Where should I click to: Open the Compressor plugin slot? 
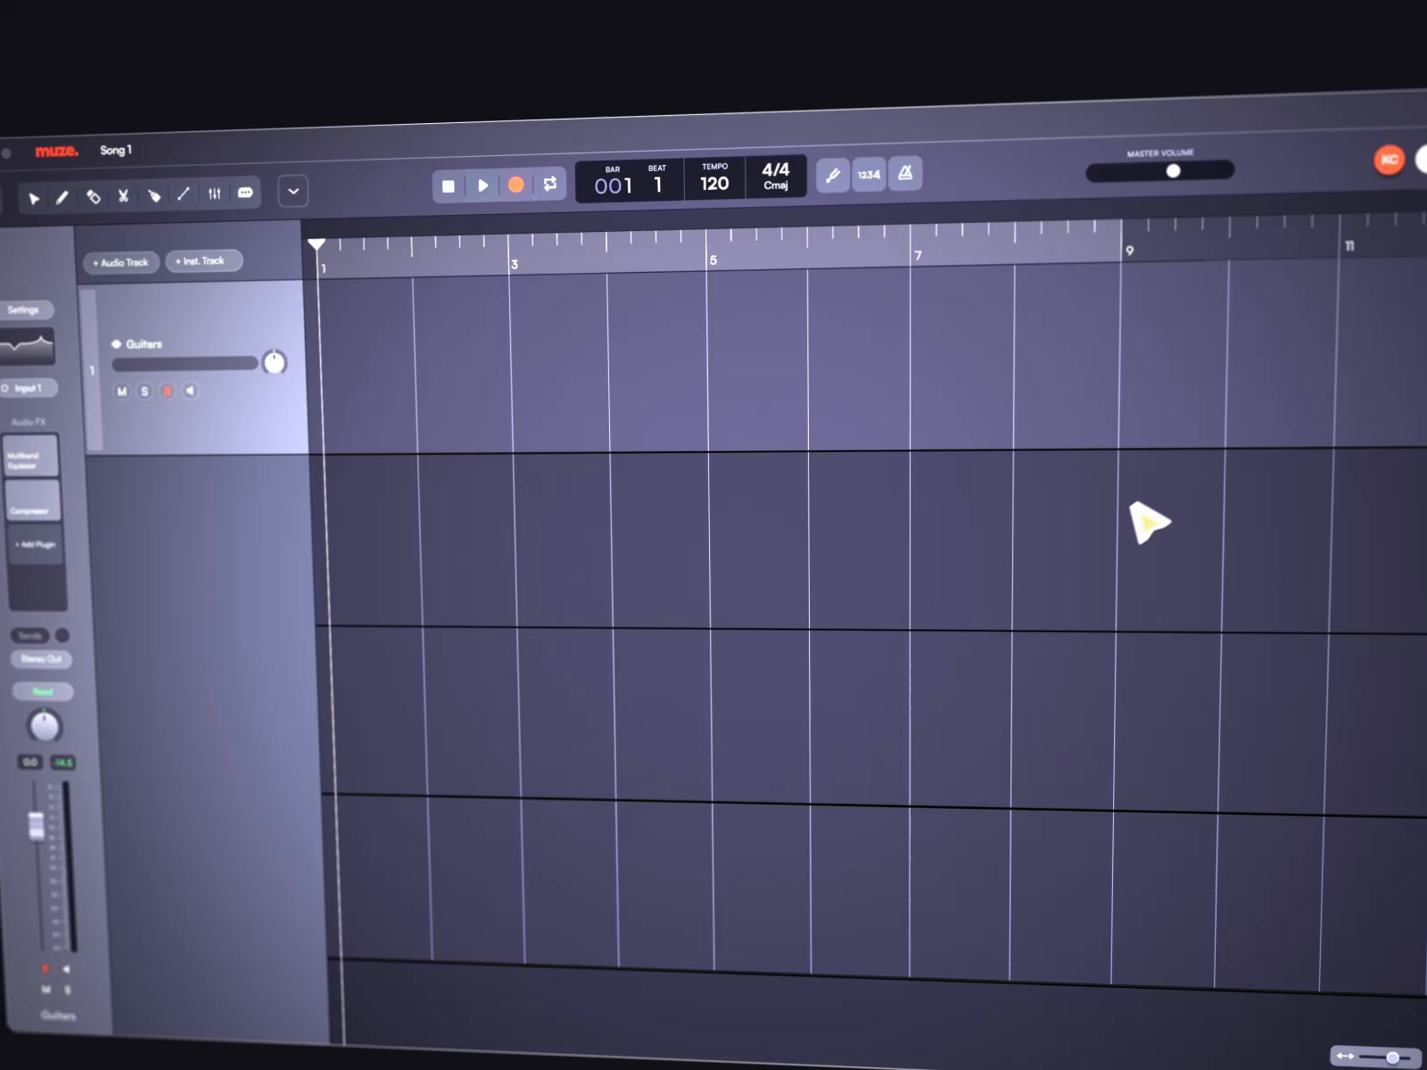33,500
